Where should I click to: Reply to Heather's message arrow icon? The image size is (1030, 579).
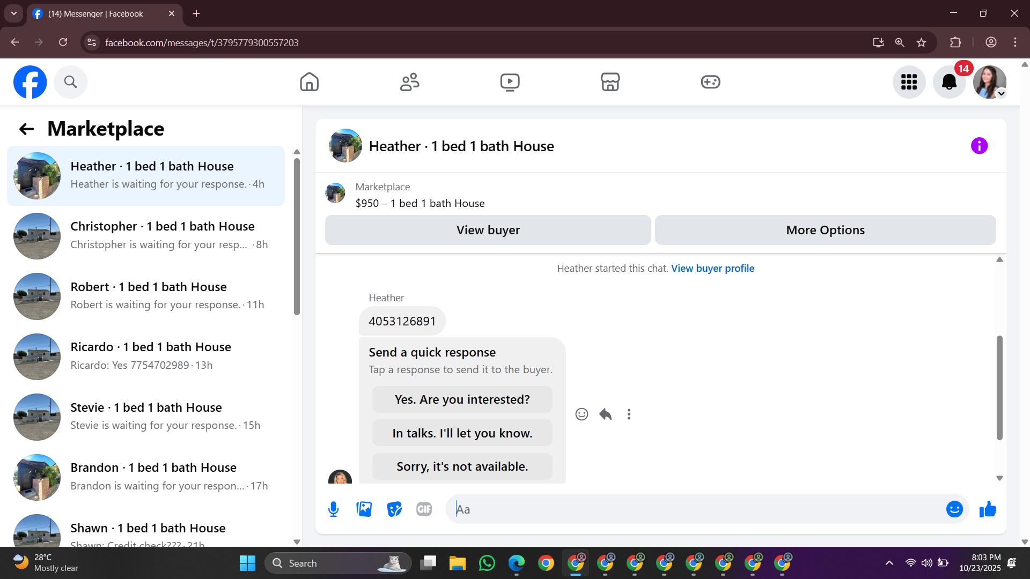(605, 414)
